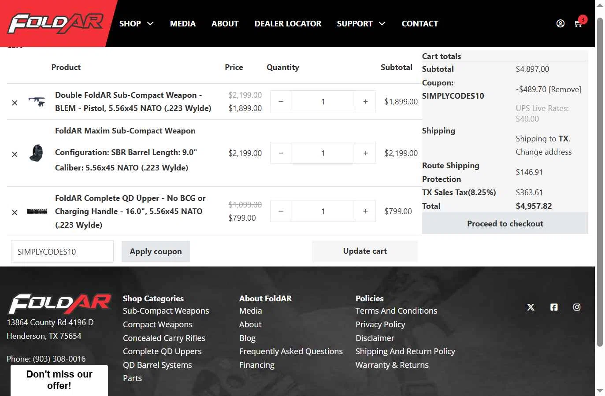
Task: Click the page vertical scrollbar
Action: [x=600, y=182]
